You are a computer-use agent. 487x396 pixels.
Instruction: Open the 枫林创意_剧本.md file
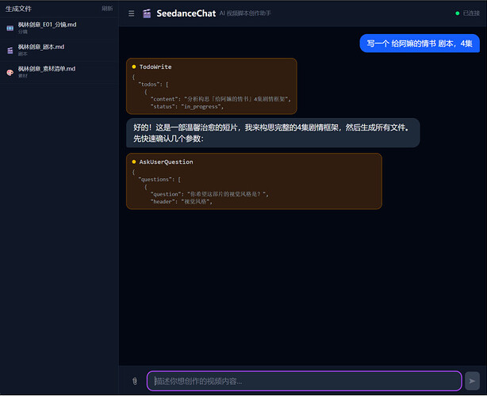pyautogui.click(x=59, y=50)
